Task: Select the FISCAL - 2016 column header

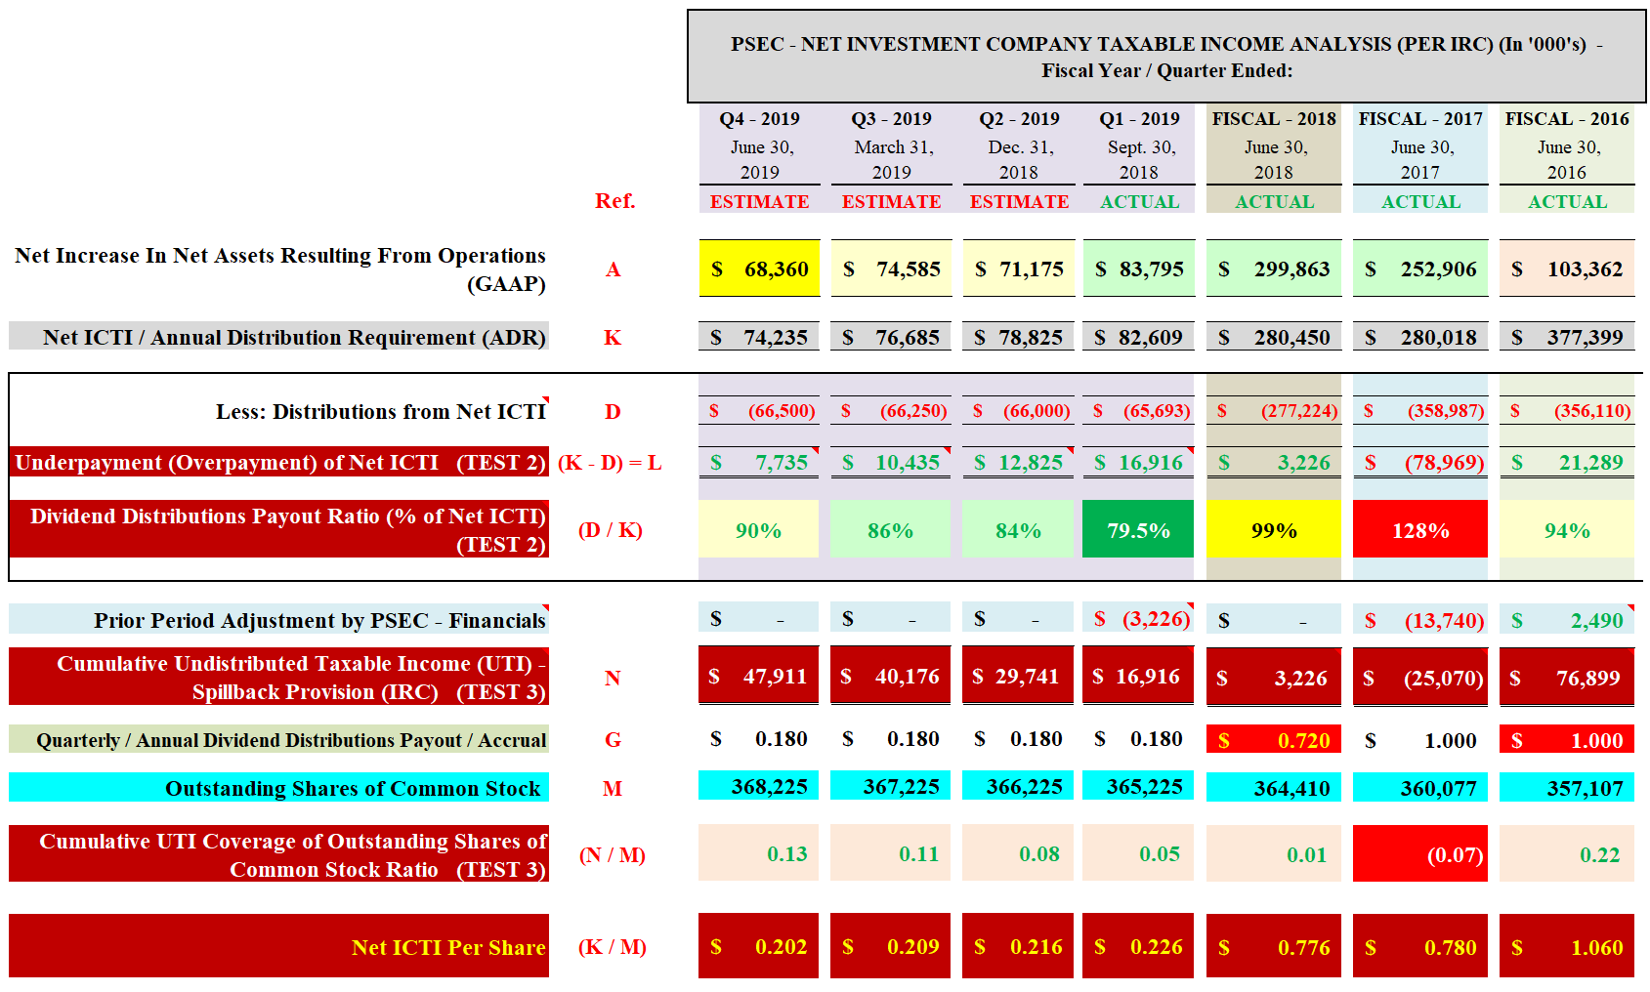Action: [x=1567, y=119]
